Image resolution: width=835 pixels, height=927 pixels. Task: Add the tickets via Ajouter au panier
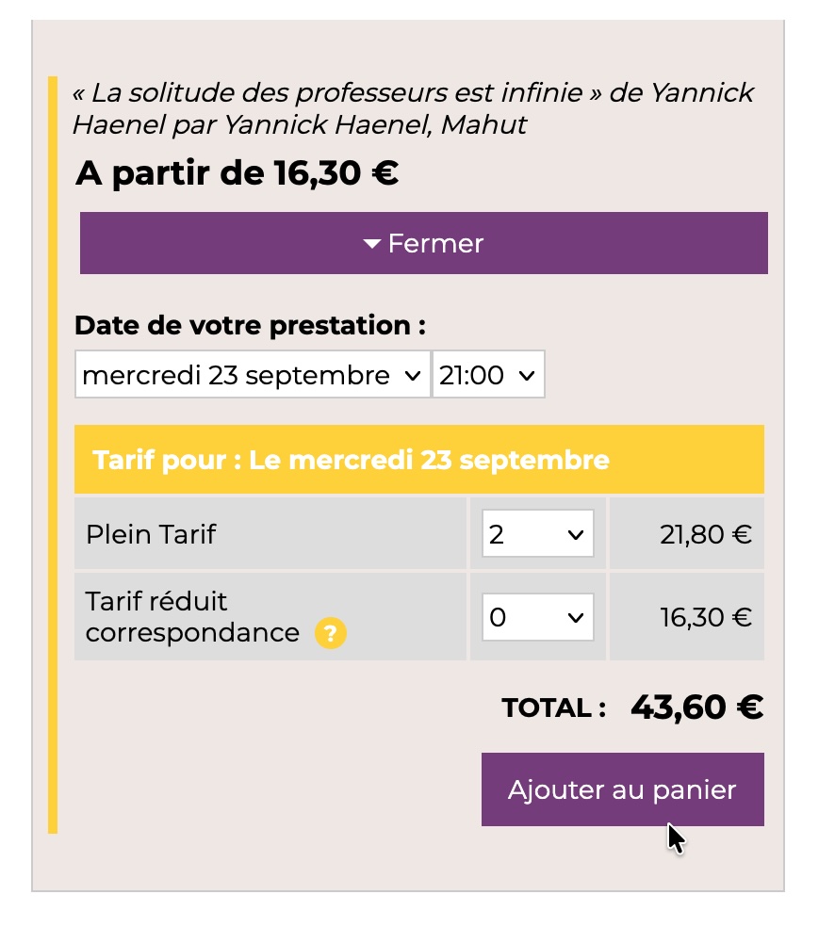[623, 789]
